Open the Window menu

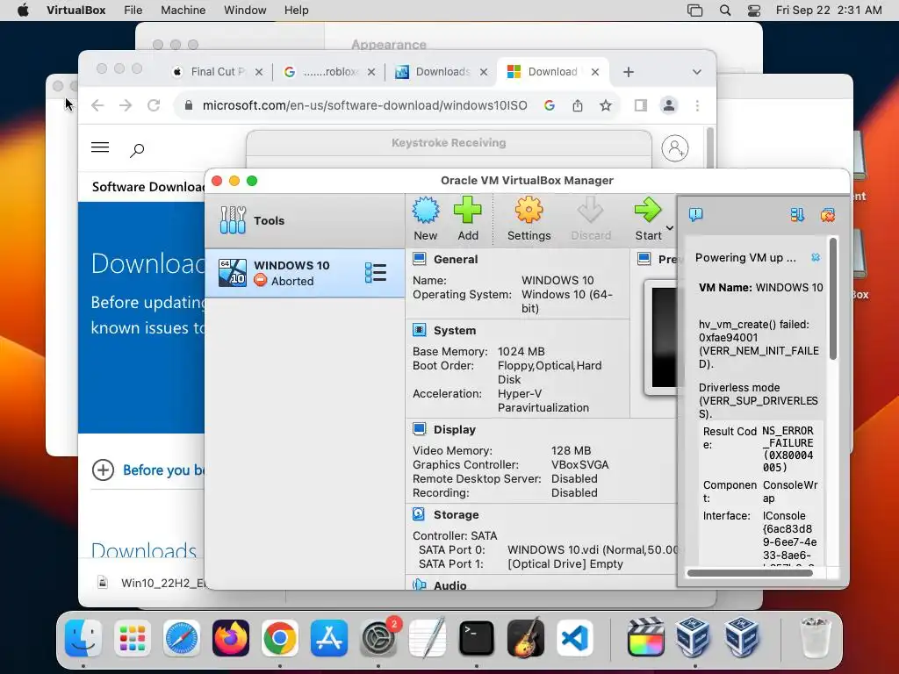click(245, 10)
